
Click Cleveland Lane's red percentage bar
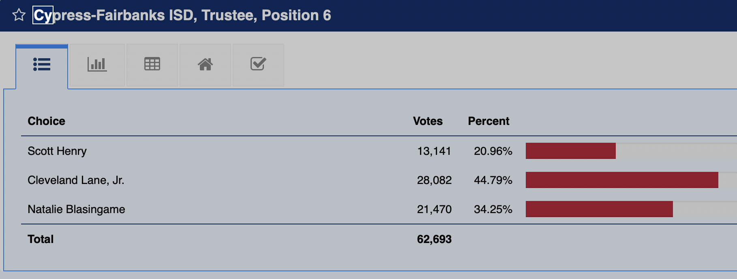622,180
